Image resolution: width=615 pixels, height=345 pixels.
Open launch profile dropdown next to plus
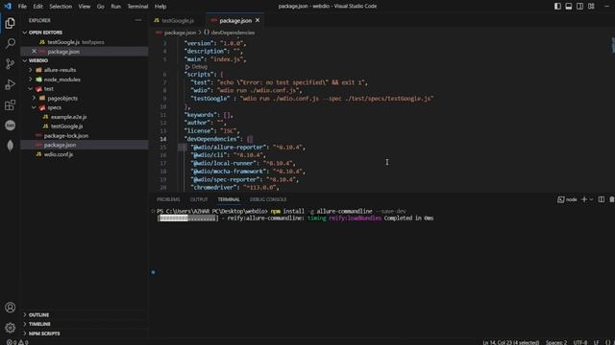[591, 199]
